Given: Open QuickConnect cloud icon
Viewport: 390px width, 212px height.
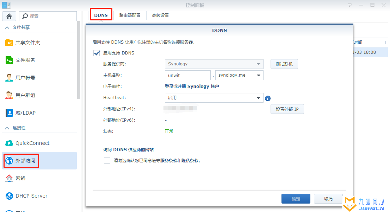Looking at the screenshot, I should [9, 143].
